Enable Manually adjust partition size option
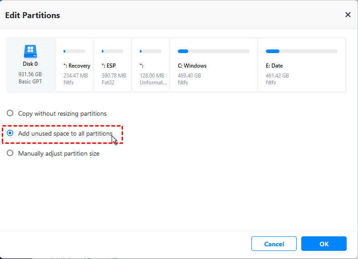This screenshot has width=358, height=259. 10,153
